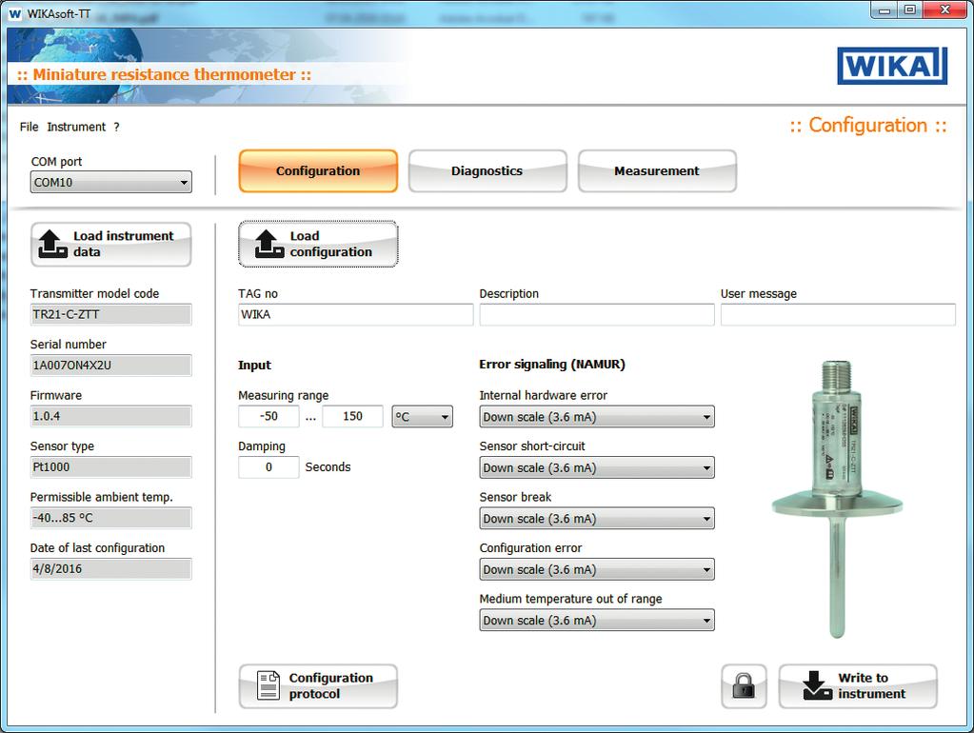Click the User message input field

coord(838,314)
